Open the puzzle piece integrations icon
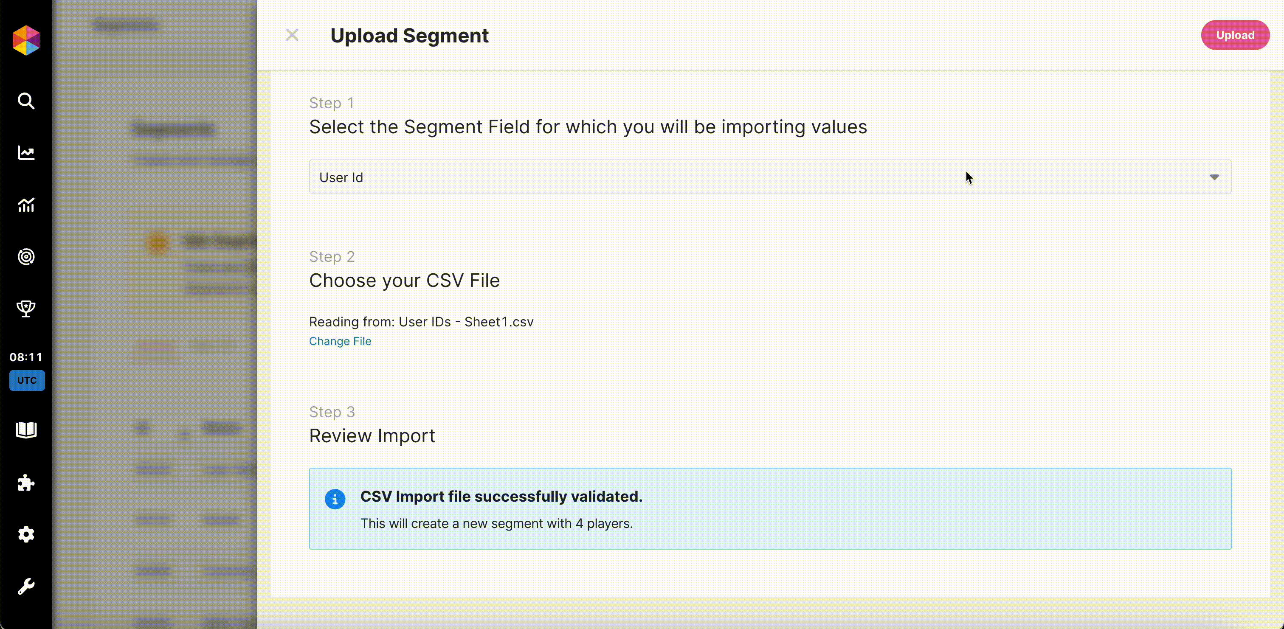 [26, 483]
